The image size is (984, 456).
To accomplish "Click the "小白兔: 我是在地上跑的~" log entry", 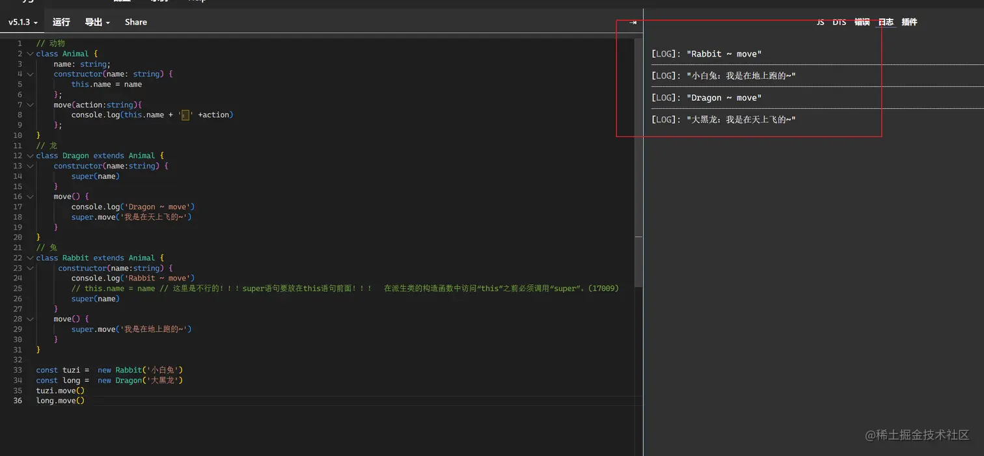I will point(724,76).
